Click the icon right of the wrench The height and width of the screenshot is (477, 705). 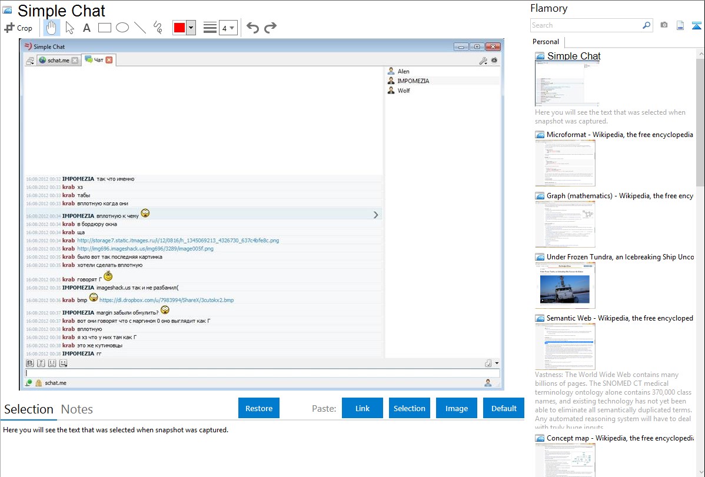tap(494, 60)
